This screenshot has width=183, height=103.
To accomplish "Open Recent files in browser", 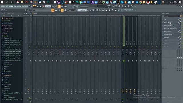I will (7, 21).
